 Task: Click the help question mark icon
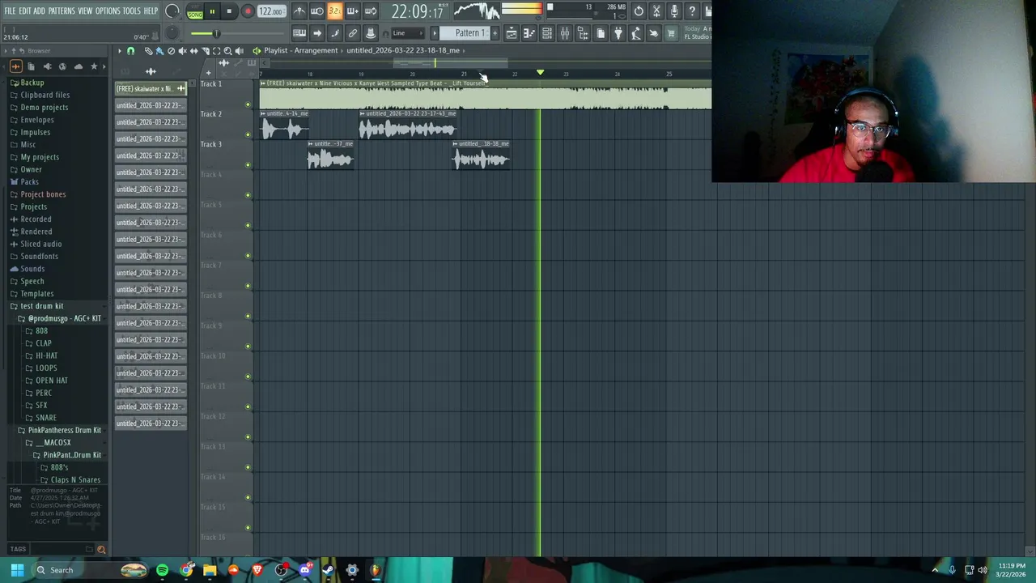(x=692, y=11)
